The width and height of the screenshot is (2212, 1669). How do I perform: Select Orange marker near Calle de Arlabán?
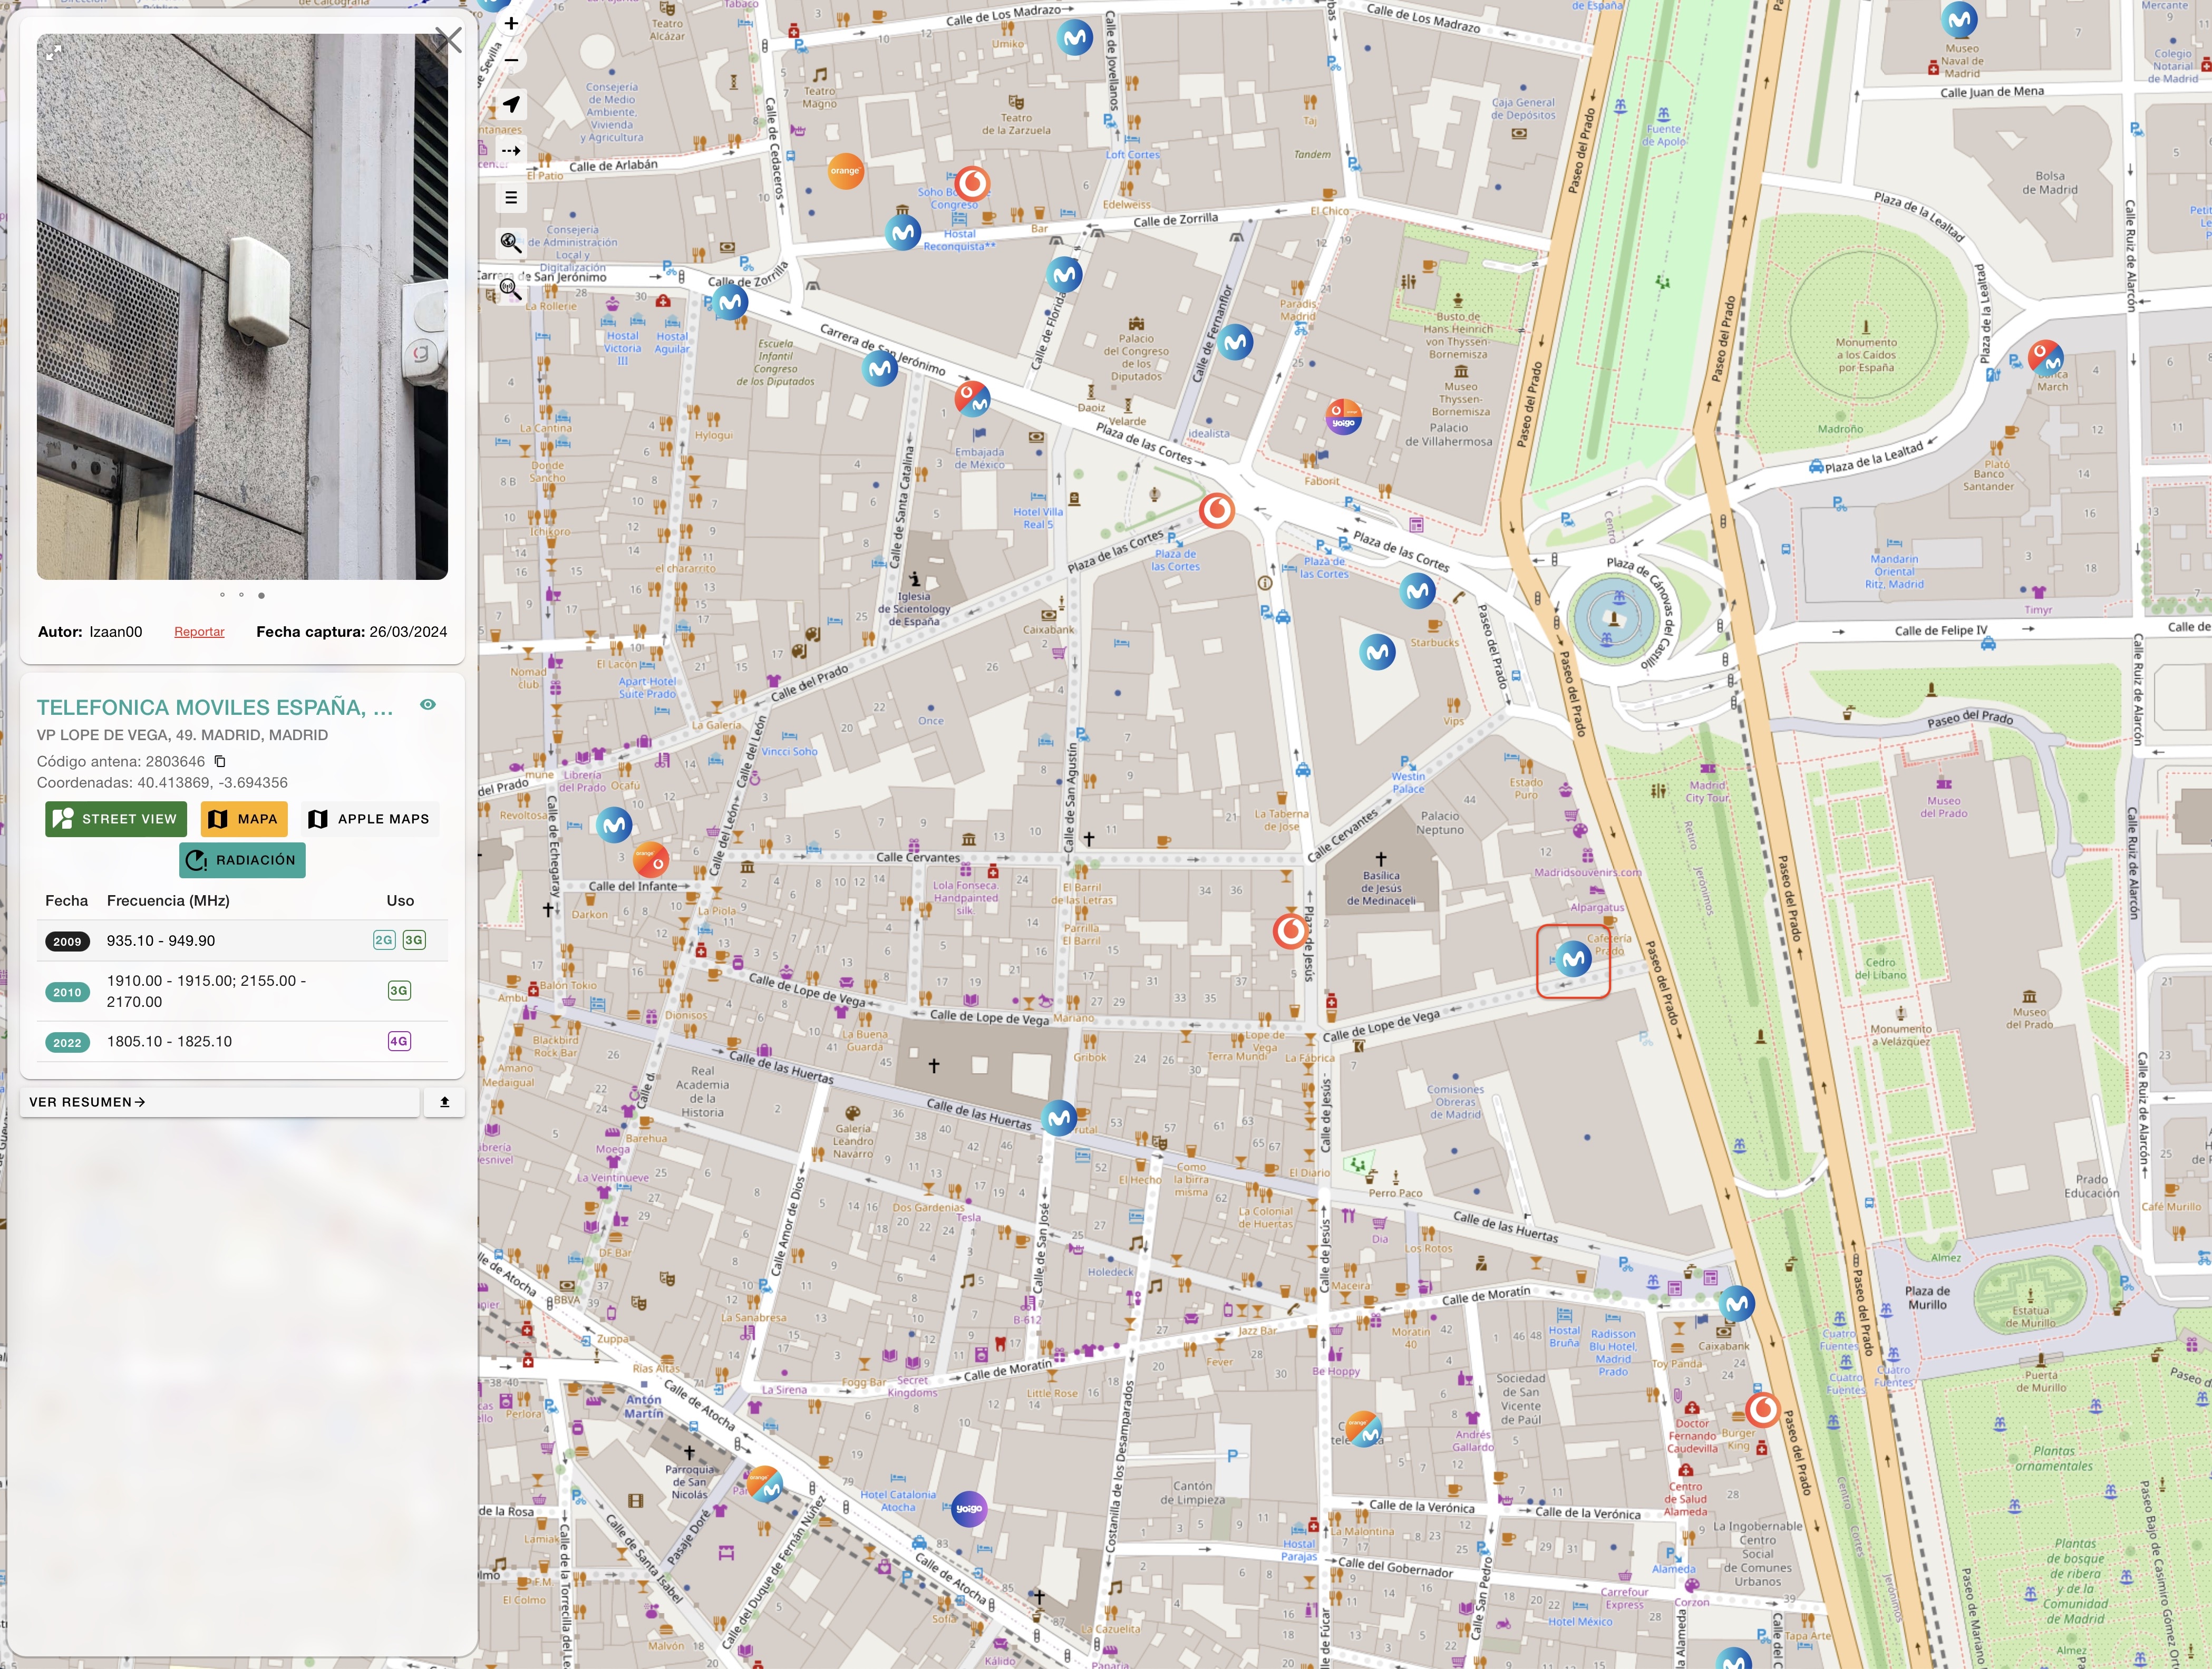(x=845, y=171)
